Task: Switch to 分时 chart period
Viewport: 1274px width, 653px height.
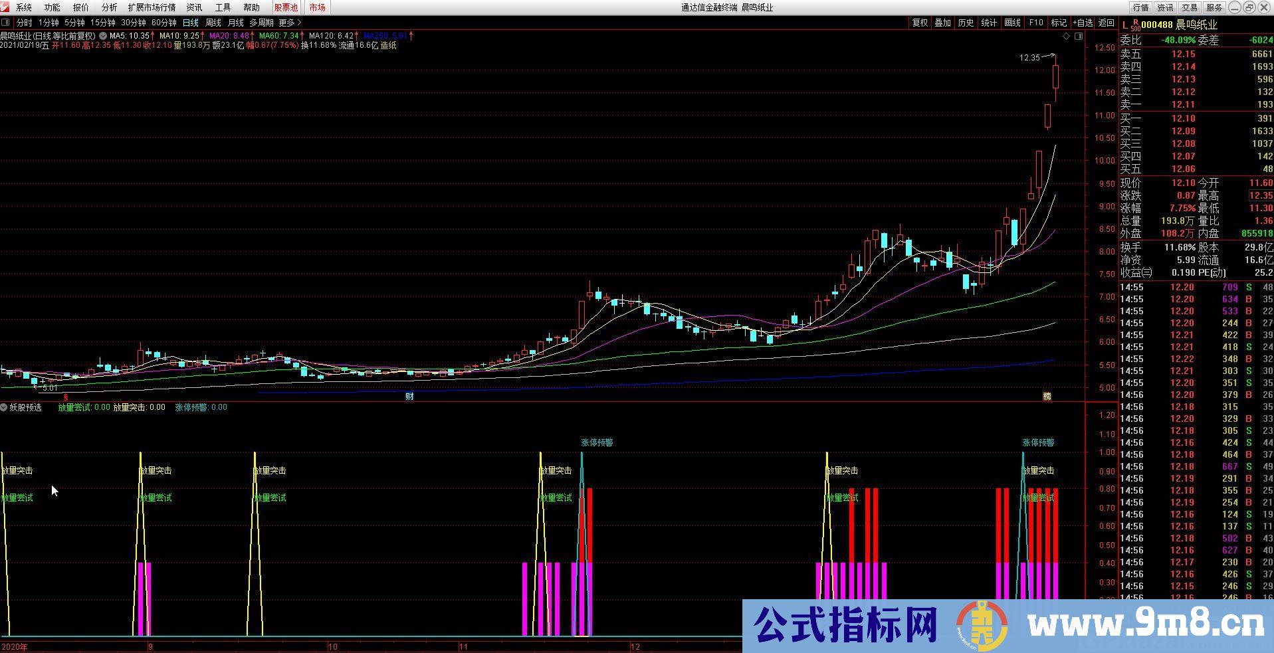Action: pyautogui.click(x=24, y=23)
